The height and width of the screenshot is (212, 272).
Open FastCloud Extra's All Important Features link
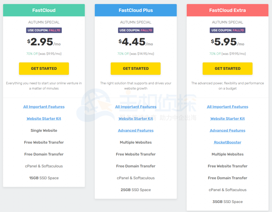pos(227,107)
